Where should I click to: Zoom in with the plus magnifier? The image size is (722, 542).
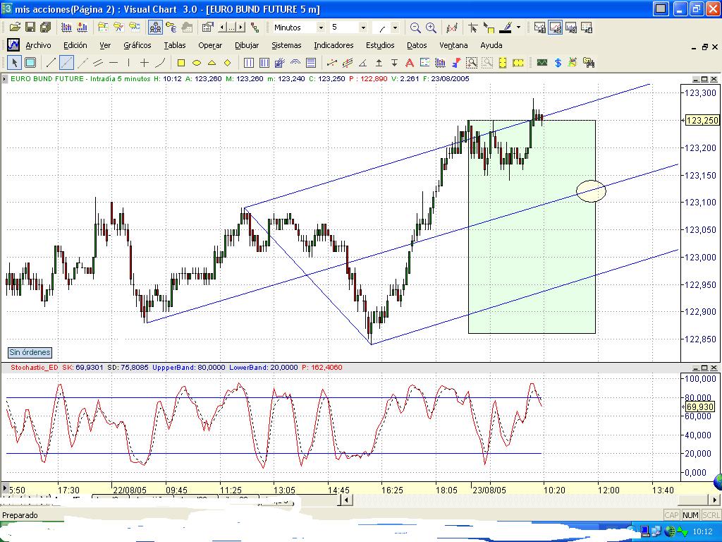(x=431, y=28)
